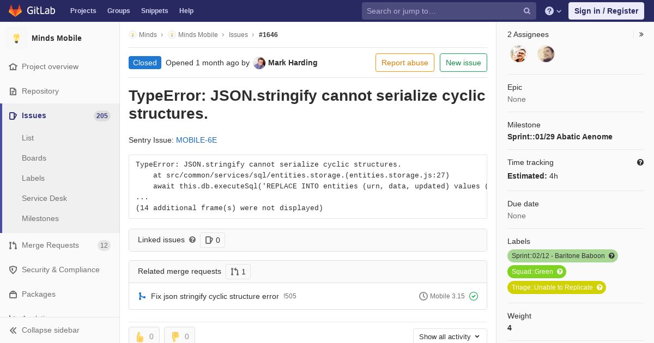The width and height of the screenshot is (654, 343).
Task: Click the Time tracking help icon
Action: pyautogui.click(x=640, y=162)
